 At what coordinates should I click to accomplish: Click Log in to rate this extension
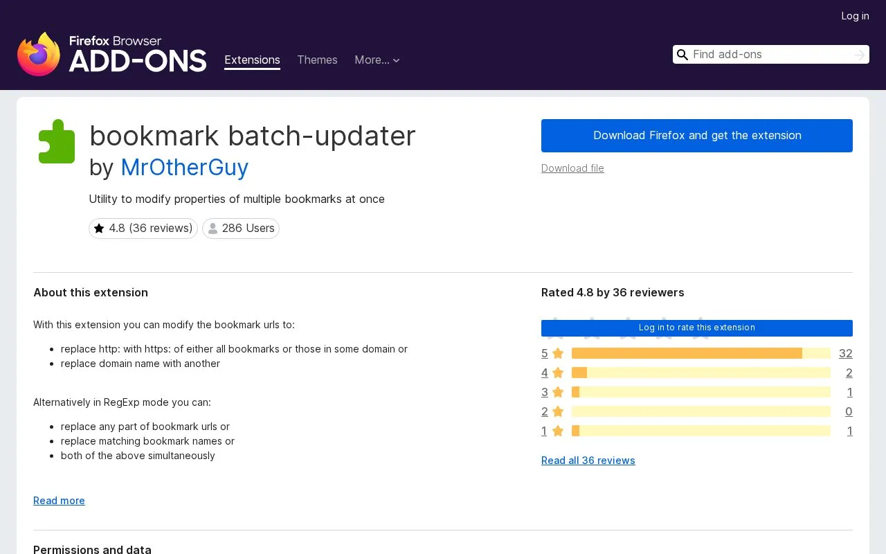tap(697, 328)
